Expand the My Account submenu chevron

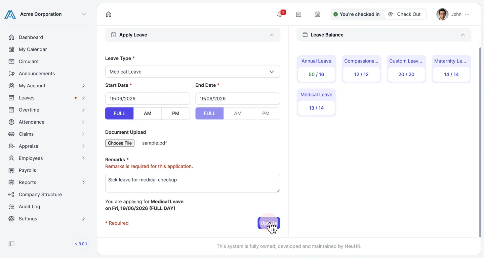tap(83, 86)
